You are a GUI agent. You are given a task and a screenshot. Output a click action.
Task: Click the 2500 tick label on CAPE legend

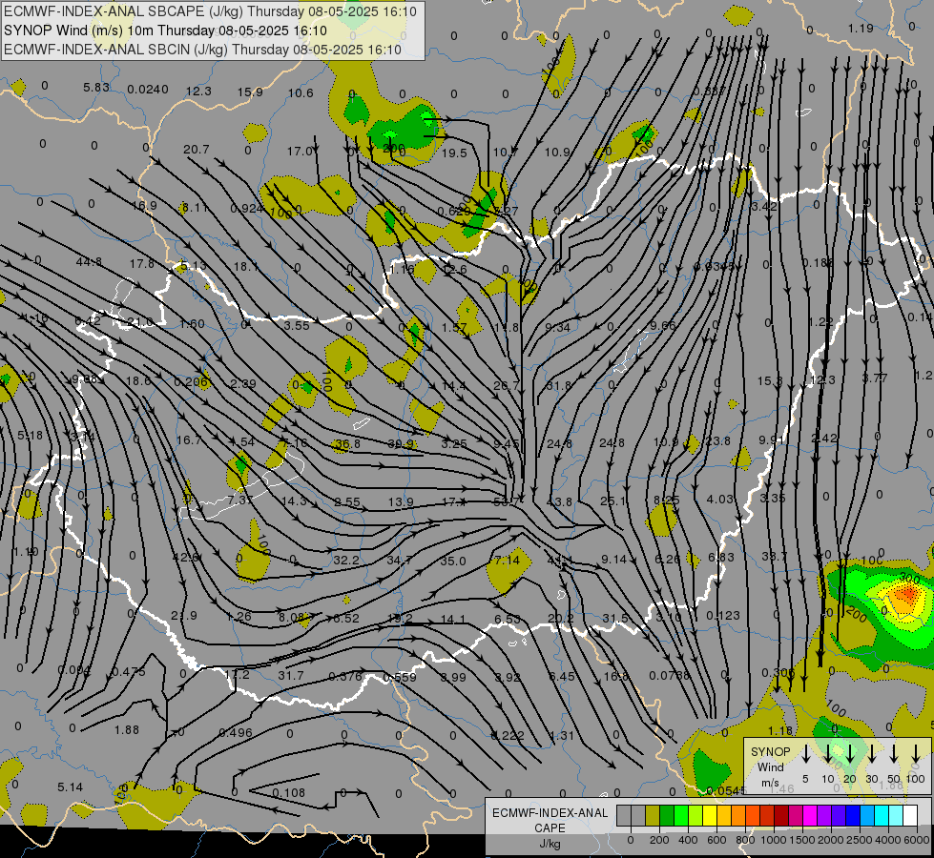tap(859, 840)
